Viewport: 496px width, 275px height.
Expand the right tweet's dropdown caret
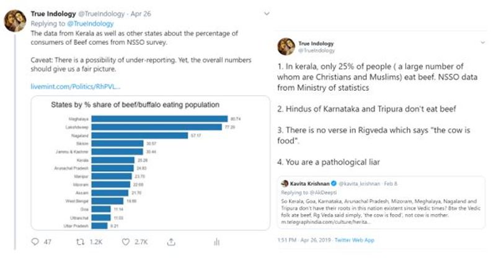pyautogui.click(x=482, y=42)
